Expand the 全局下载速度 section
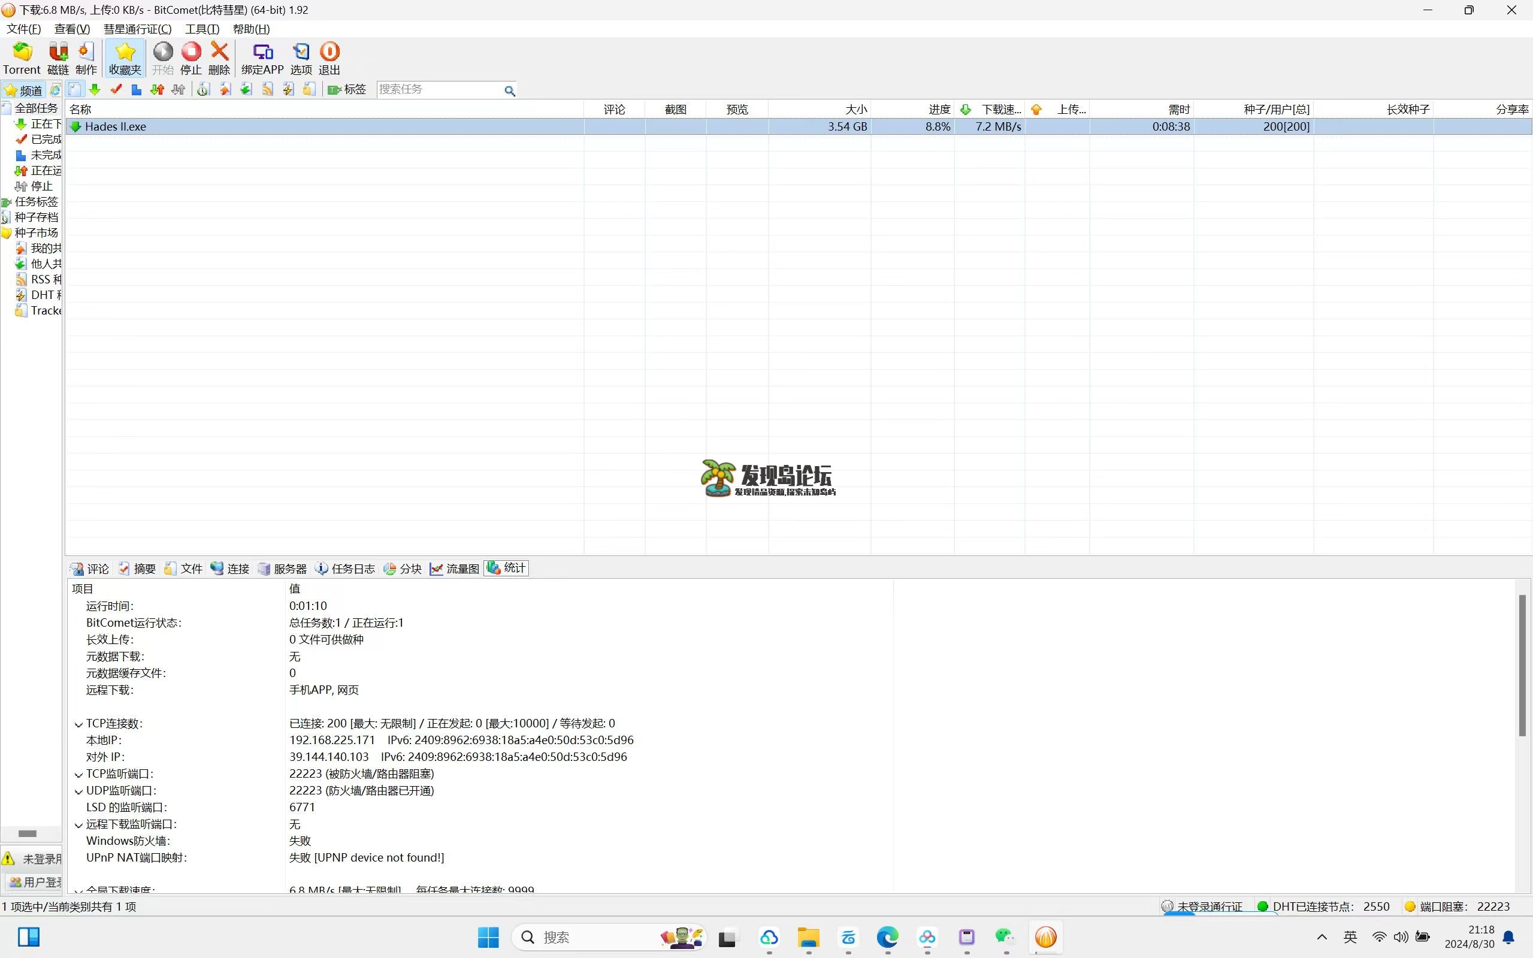This screenshot has width=1533, height=958. [77, 890]
